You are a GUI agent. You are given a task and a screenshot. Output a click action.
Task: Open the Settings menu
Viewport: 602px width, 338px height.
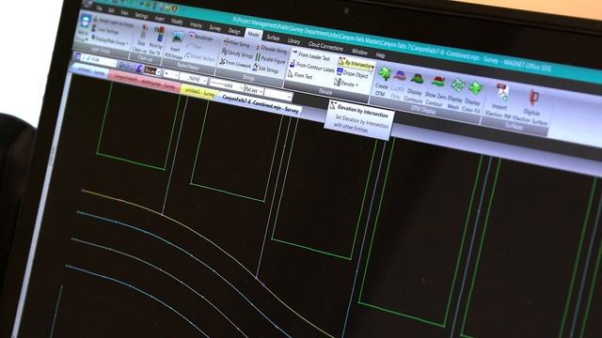click(141, 16)
